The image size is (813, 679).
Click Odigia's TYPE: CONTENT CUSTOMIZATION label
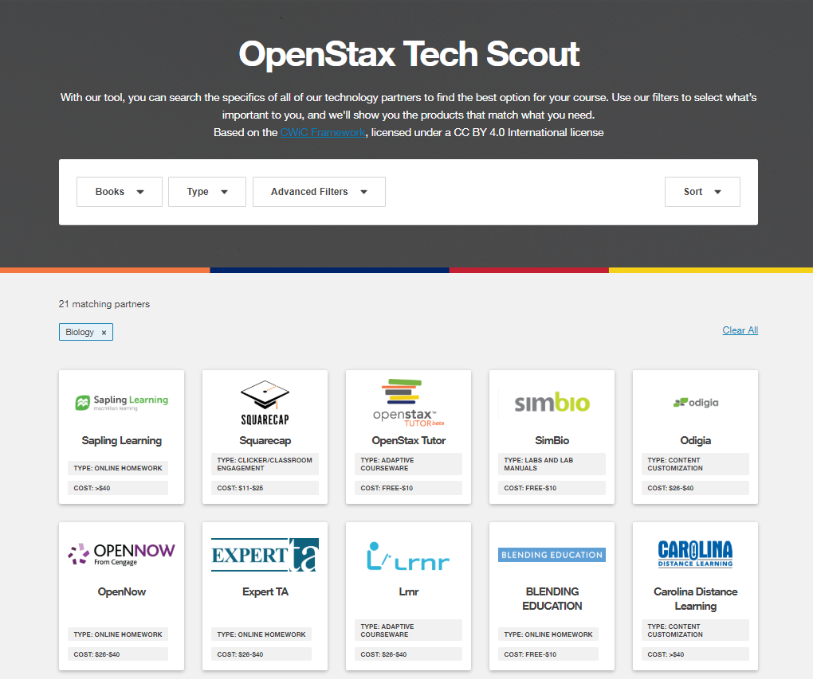click(695, 464)
